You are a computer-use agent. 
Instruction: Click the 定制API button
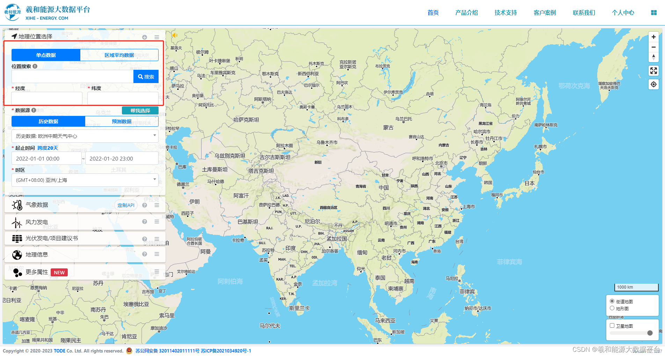click(x=126, y=205)
